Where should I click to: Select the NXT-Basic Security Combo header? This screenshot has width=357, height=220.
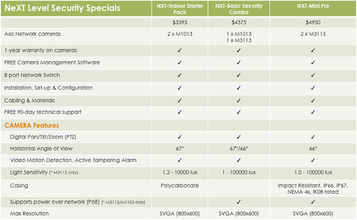click(x=239, y=9)
